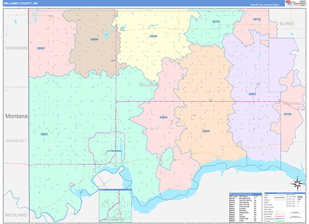Click the orange highway line swatch in legend

click(280, 214)
